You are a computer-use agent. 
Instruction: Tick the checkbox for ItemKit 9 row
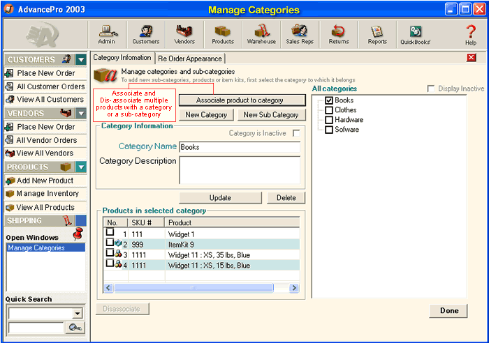point(110,242)
